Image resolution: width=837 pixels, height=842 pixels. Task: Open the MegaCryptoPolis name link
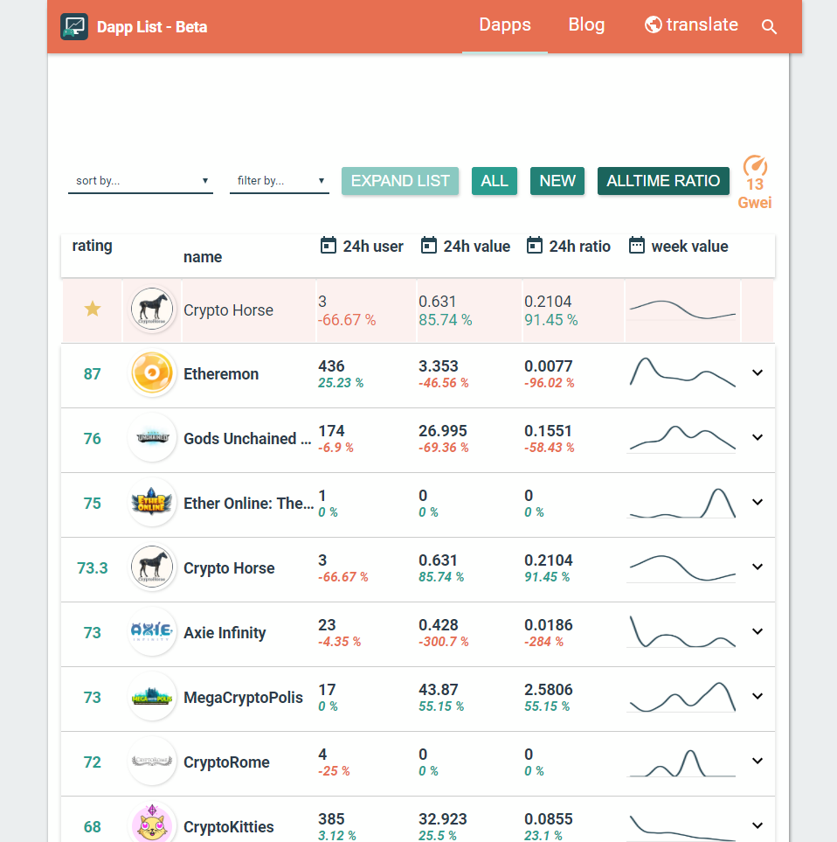click(243, 698)
